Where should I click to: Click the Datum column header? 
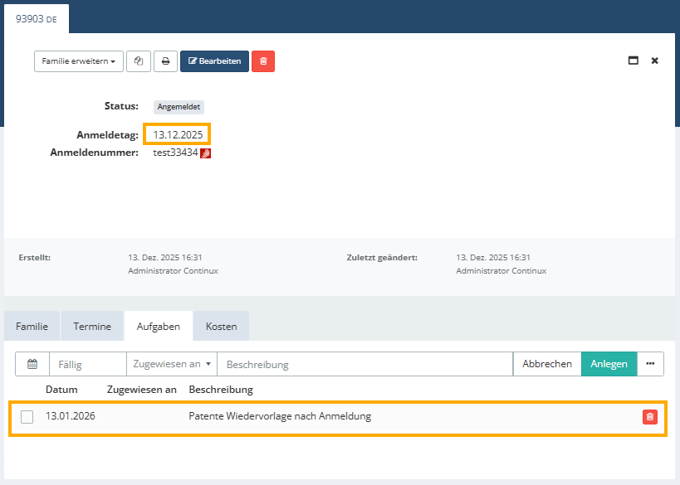pyautogui.click(x=61, y=390)
